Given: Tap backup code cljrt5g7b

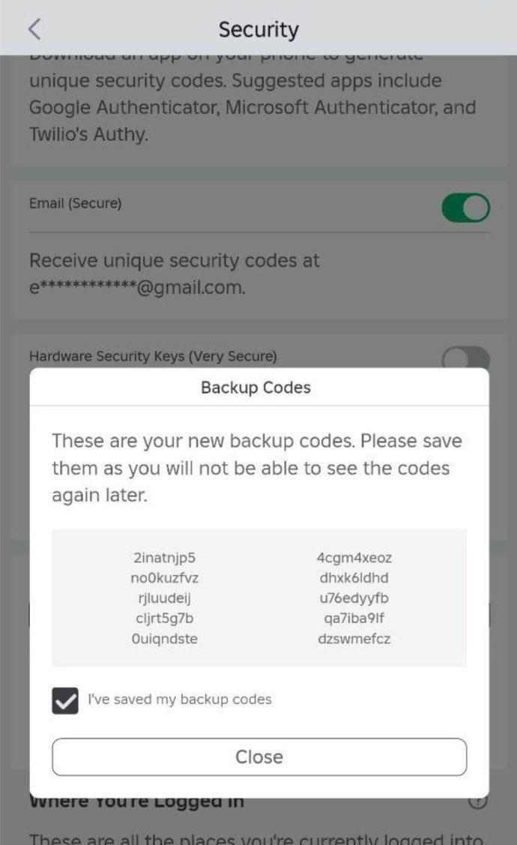Looking at the screenshot, I should pos(164,619).
